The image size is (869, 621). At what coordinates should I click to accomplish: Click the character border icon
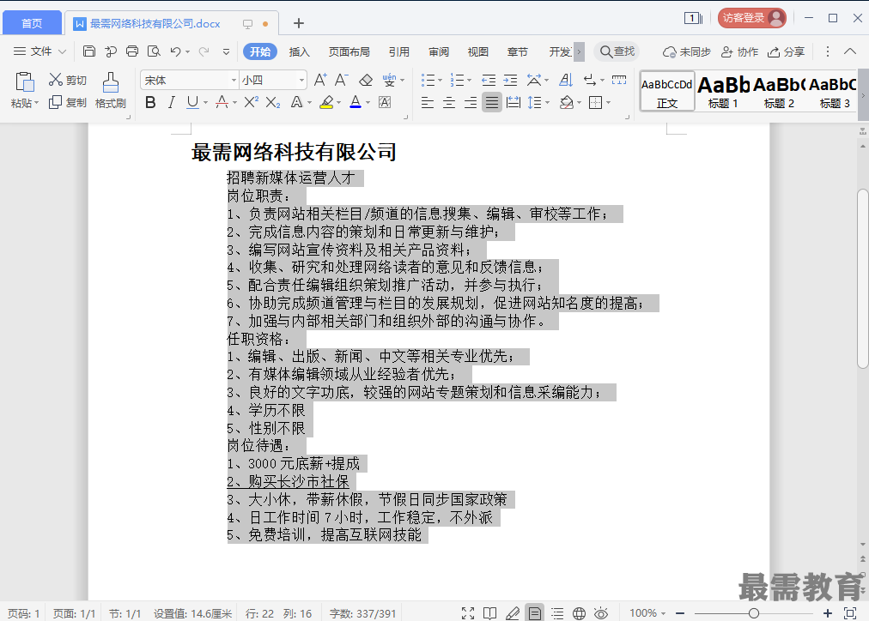(385, 102)
